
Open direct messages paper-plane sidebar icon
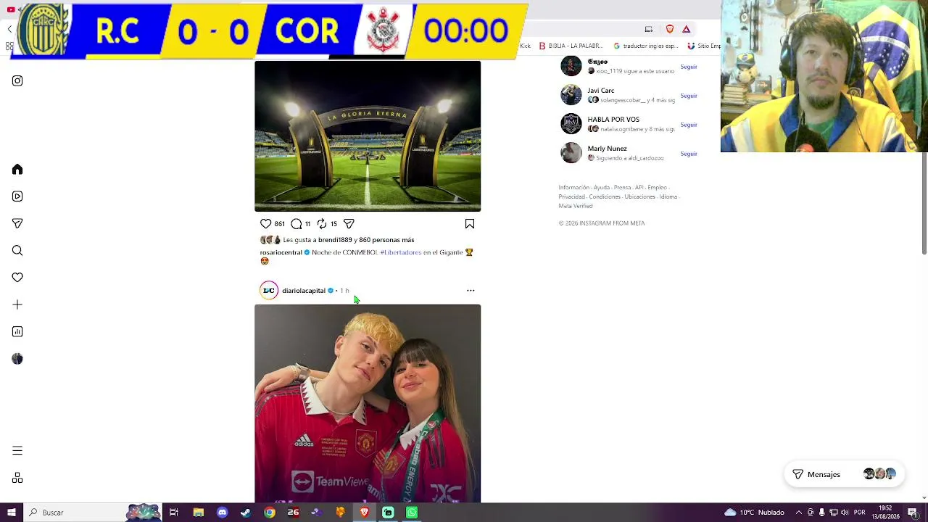point(17,223)
